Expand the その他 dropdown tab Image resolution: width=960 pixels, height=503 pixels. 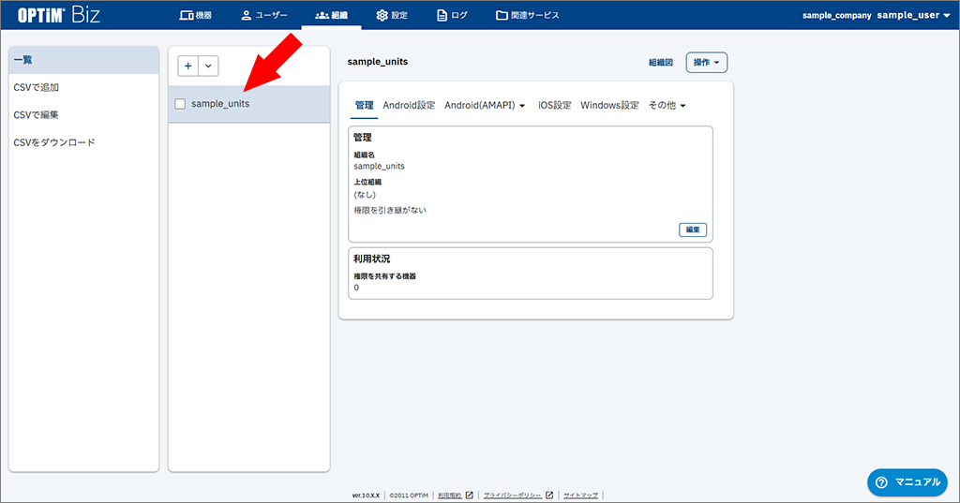click(667, 106)
